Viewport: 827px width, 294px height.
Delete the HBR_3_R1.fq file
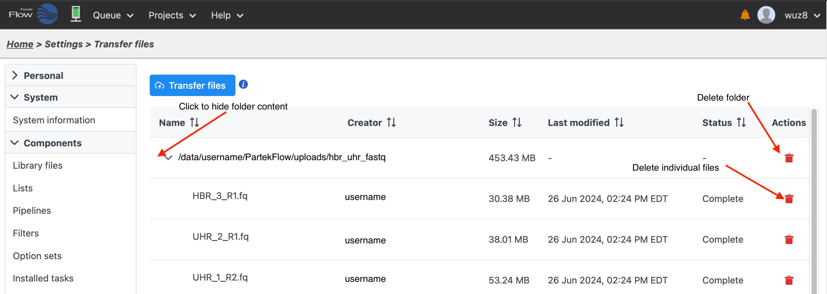[x=789, y=199]
